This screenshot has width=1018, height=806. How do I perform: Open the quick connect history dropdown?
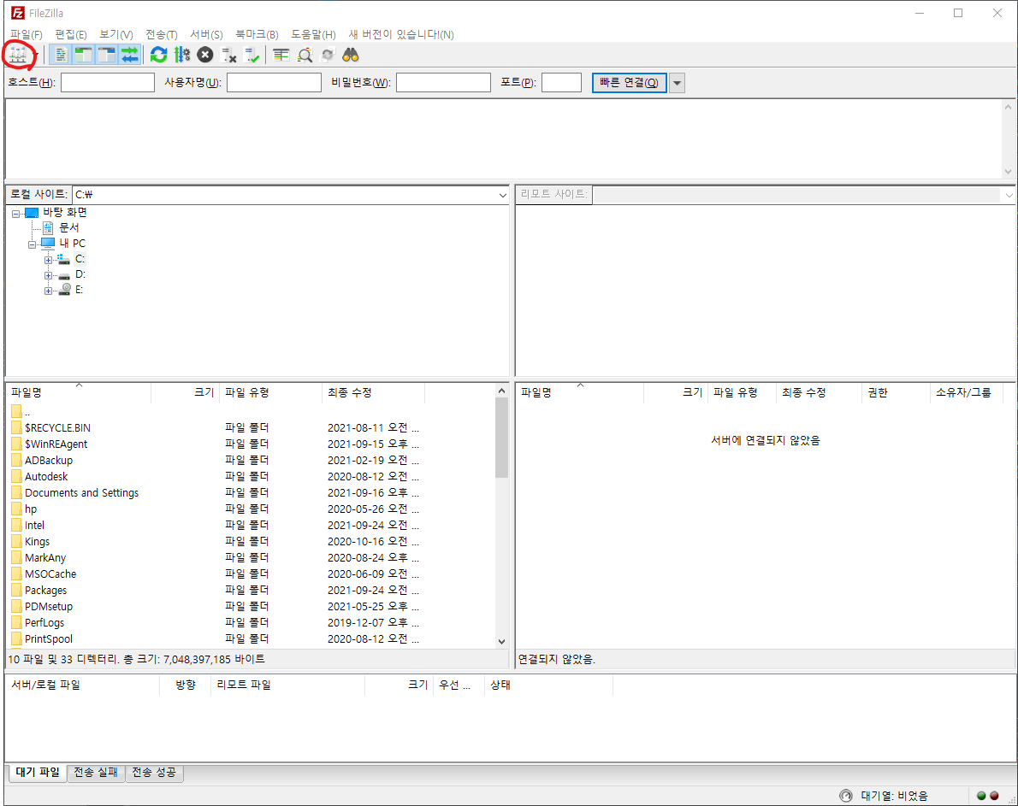pyautogui.click(x=678, y=83)
